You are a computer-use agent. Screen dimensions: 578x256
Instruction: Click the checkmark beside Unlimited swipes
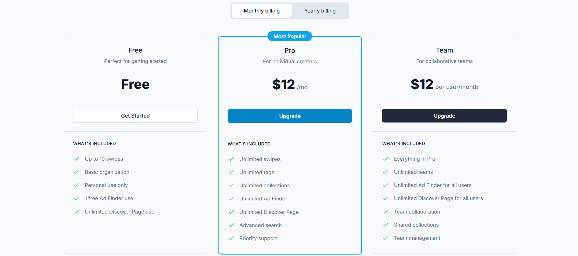(231, 159)
